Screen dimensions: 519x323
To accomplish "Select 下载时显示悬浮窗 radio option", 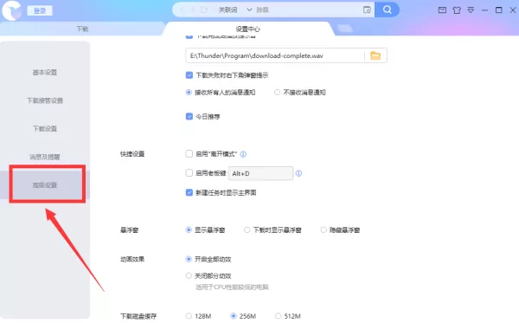I will [247, 229].
